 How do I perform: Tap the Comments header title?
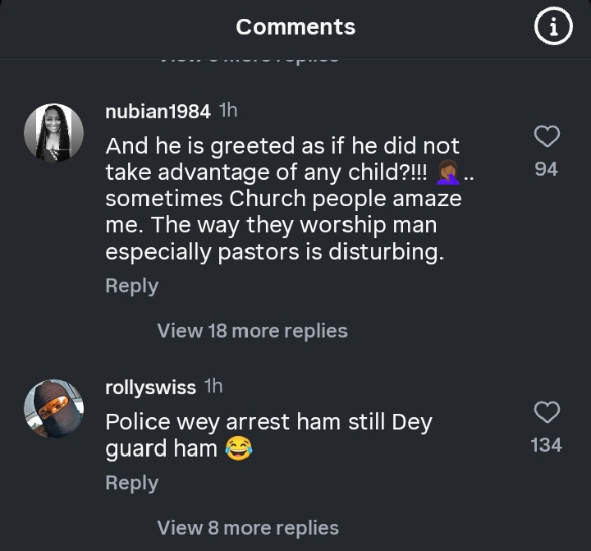[295, 27]
